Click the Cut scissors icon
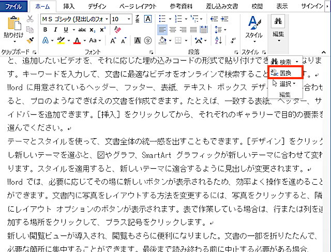 (x=30, y=19)
